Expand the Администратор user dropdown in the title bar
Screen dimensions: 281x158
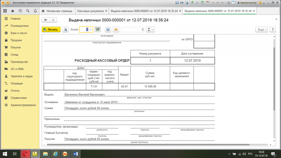248,2
